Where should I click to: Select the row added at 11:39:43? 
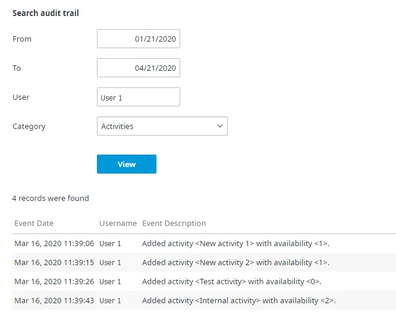(x=204, y=300)
